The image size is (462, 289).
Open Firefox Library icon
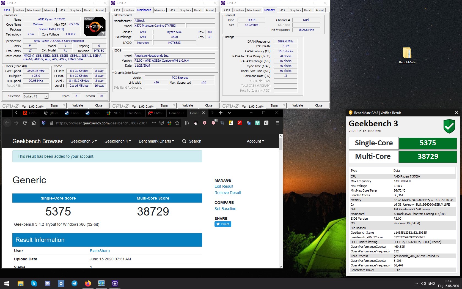[x=187, y=123]
